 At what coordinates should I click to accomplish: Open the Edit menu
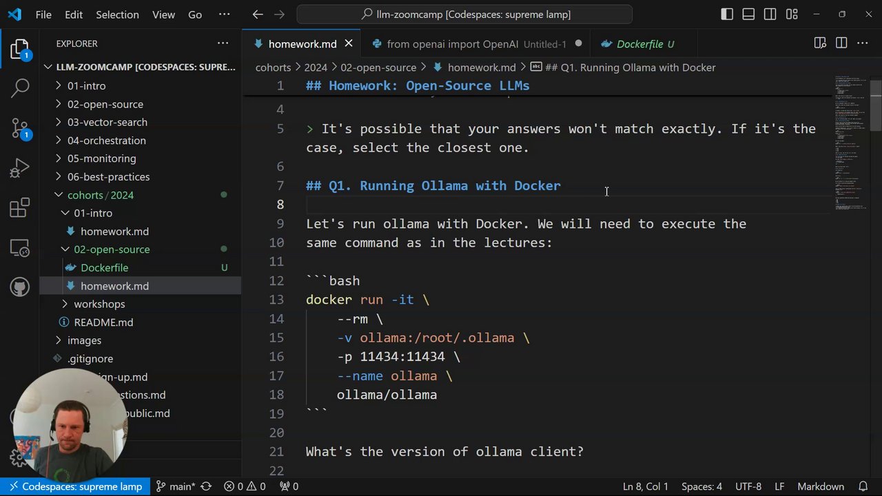pyautogui.click(x=74, y=14)
